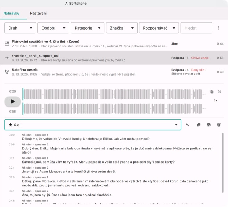Save the transcript with disk icon
The height and width of the screenshot is (207, 228).
point(208,125)
